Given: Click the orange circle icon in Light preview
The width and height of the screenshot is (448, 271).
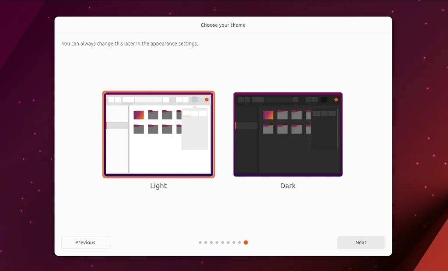Looking at the screenshot, I should click(206, 99).
